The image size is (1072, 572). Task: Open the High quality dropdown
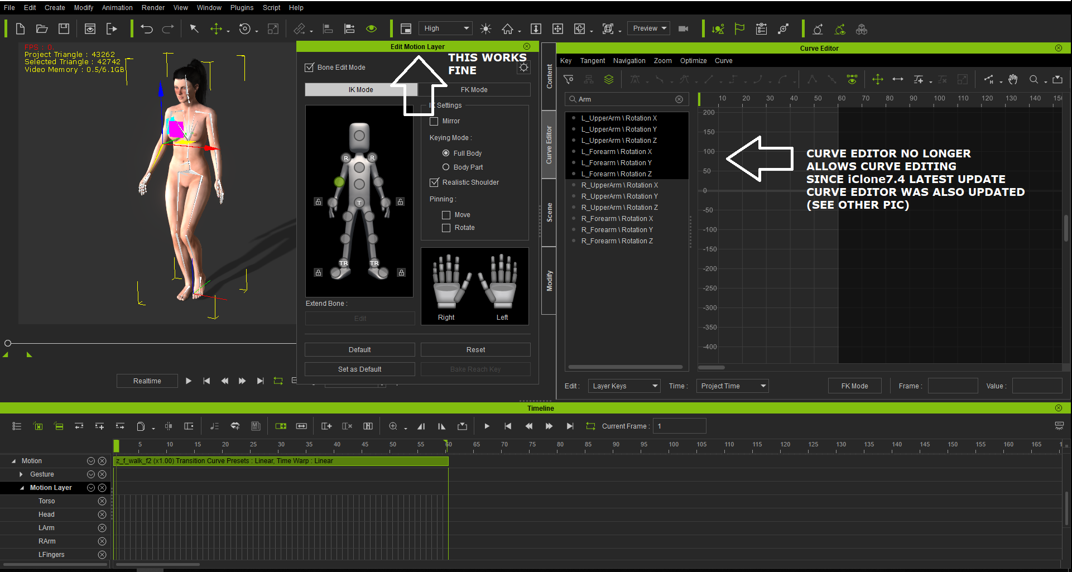(x=445, y=28)
